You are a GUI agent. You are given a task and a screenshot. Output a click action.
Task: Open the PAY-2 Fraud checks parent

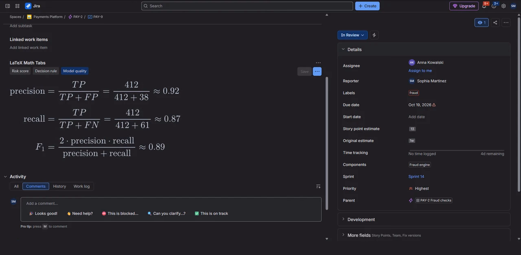tap(434, 200)
